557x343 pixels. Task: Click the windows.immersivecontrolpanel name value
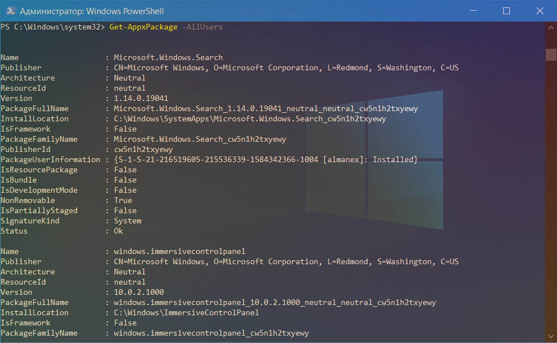point(180,251)
